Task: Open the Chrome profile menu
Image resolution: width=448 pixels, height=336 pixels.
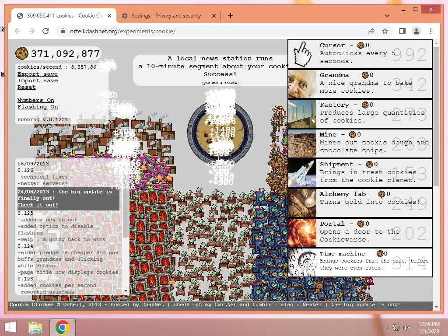Action: [x=416, y=31]
